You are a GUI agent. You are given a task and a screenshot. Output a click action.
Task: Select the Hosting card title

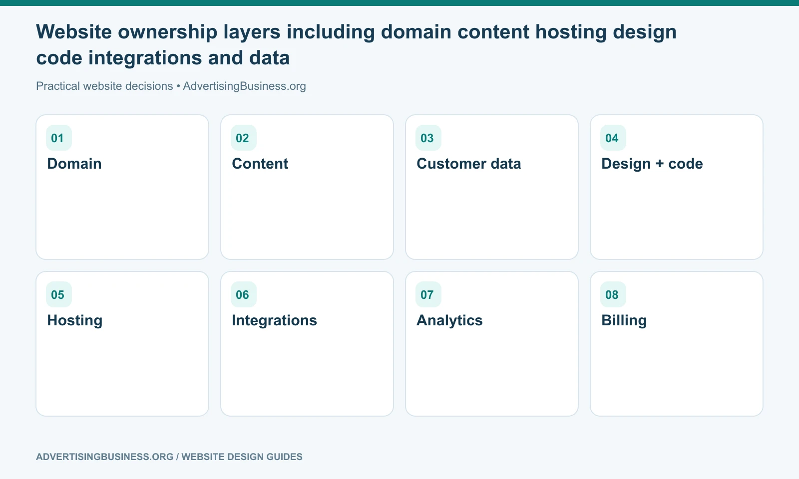pyautogui.click(x=75, y=320)
